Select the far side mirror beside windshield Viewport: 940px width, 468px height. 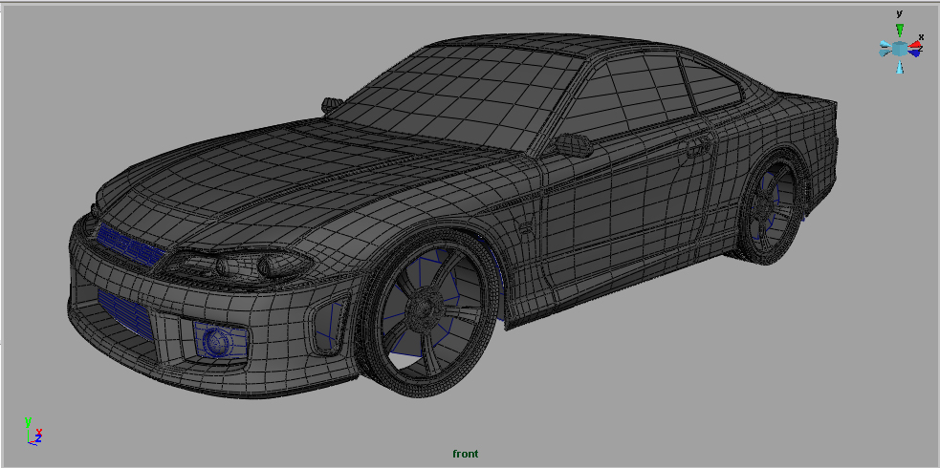pos(332,105)
